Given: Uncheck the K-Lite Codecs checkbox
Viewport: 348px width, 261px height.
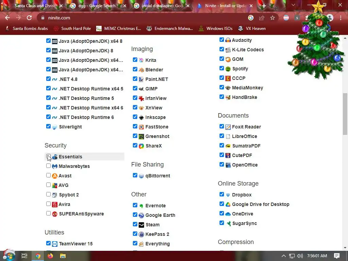Looking at the screenshot, I should (222, 49).
